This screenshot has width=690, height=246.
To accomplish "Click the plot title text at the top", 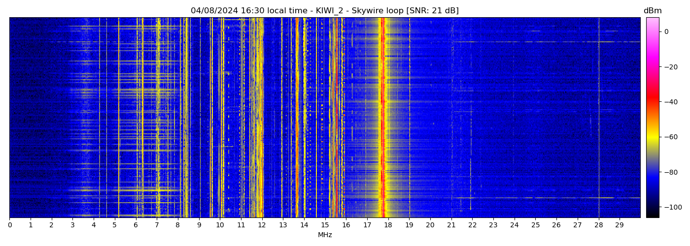I will click(x=325, y=11).
